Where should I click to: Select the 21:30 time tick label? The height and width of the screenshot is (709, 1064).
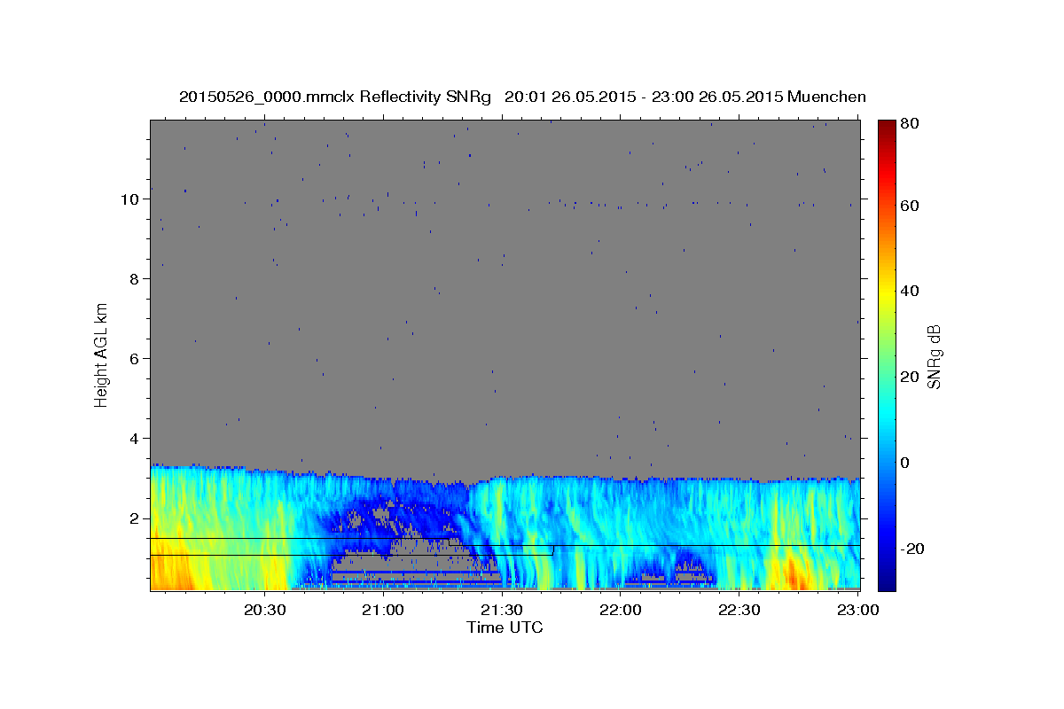502,610
